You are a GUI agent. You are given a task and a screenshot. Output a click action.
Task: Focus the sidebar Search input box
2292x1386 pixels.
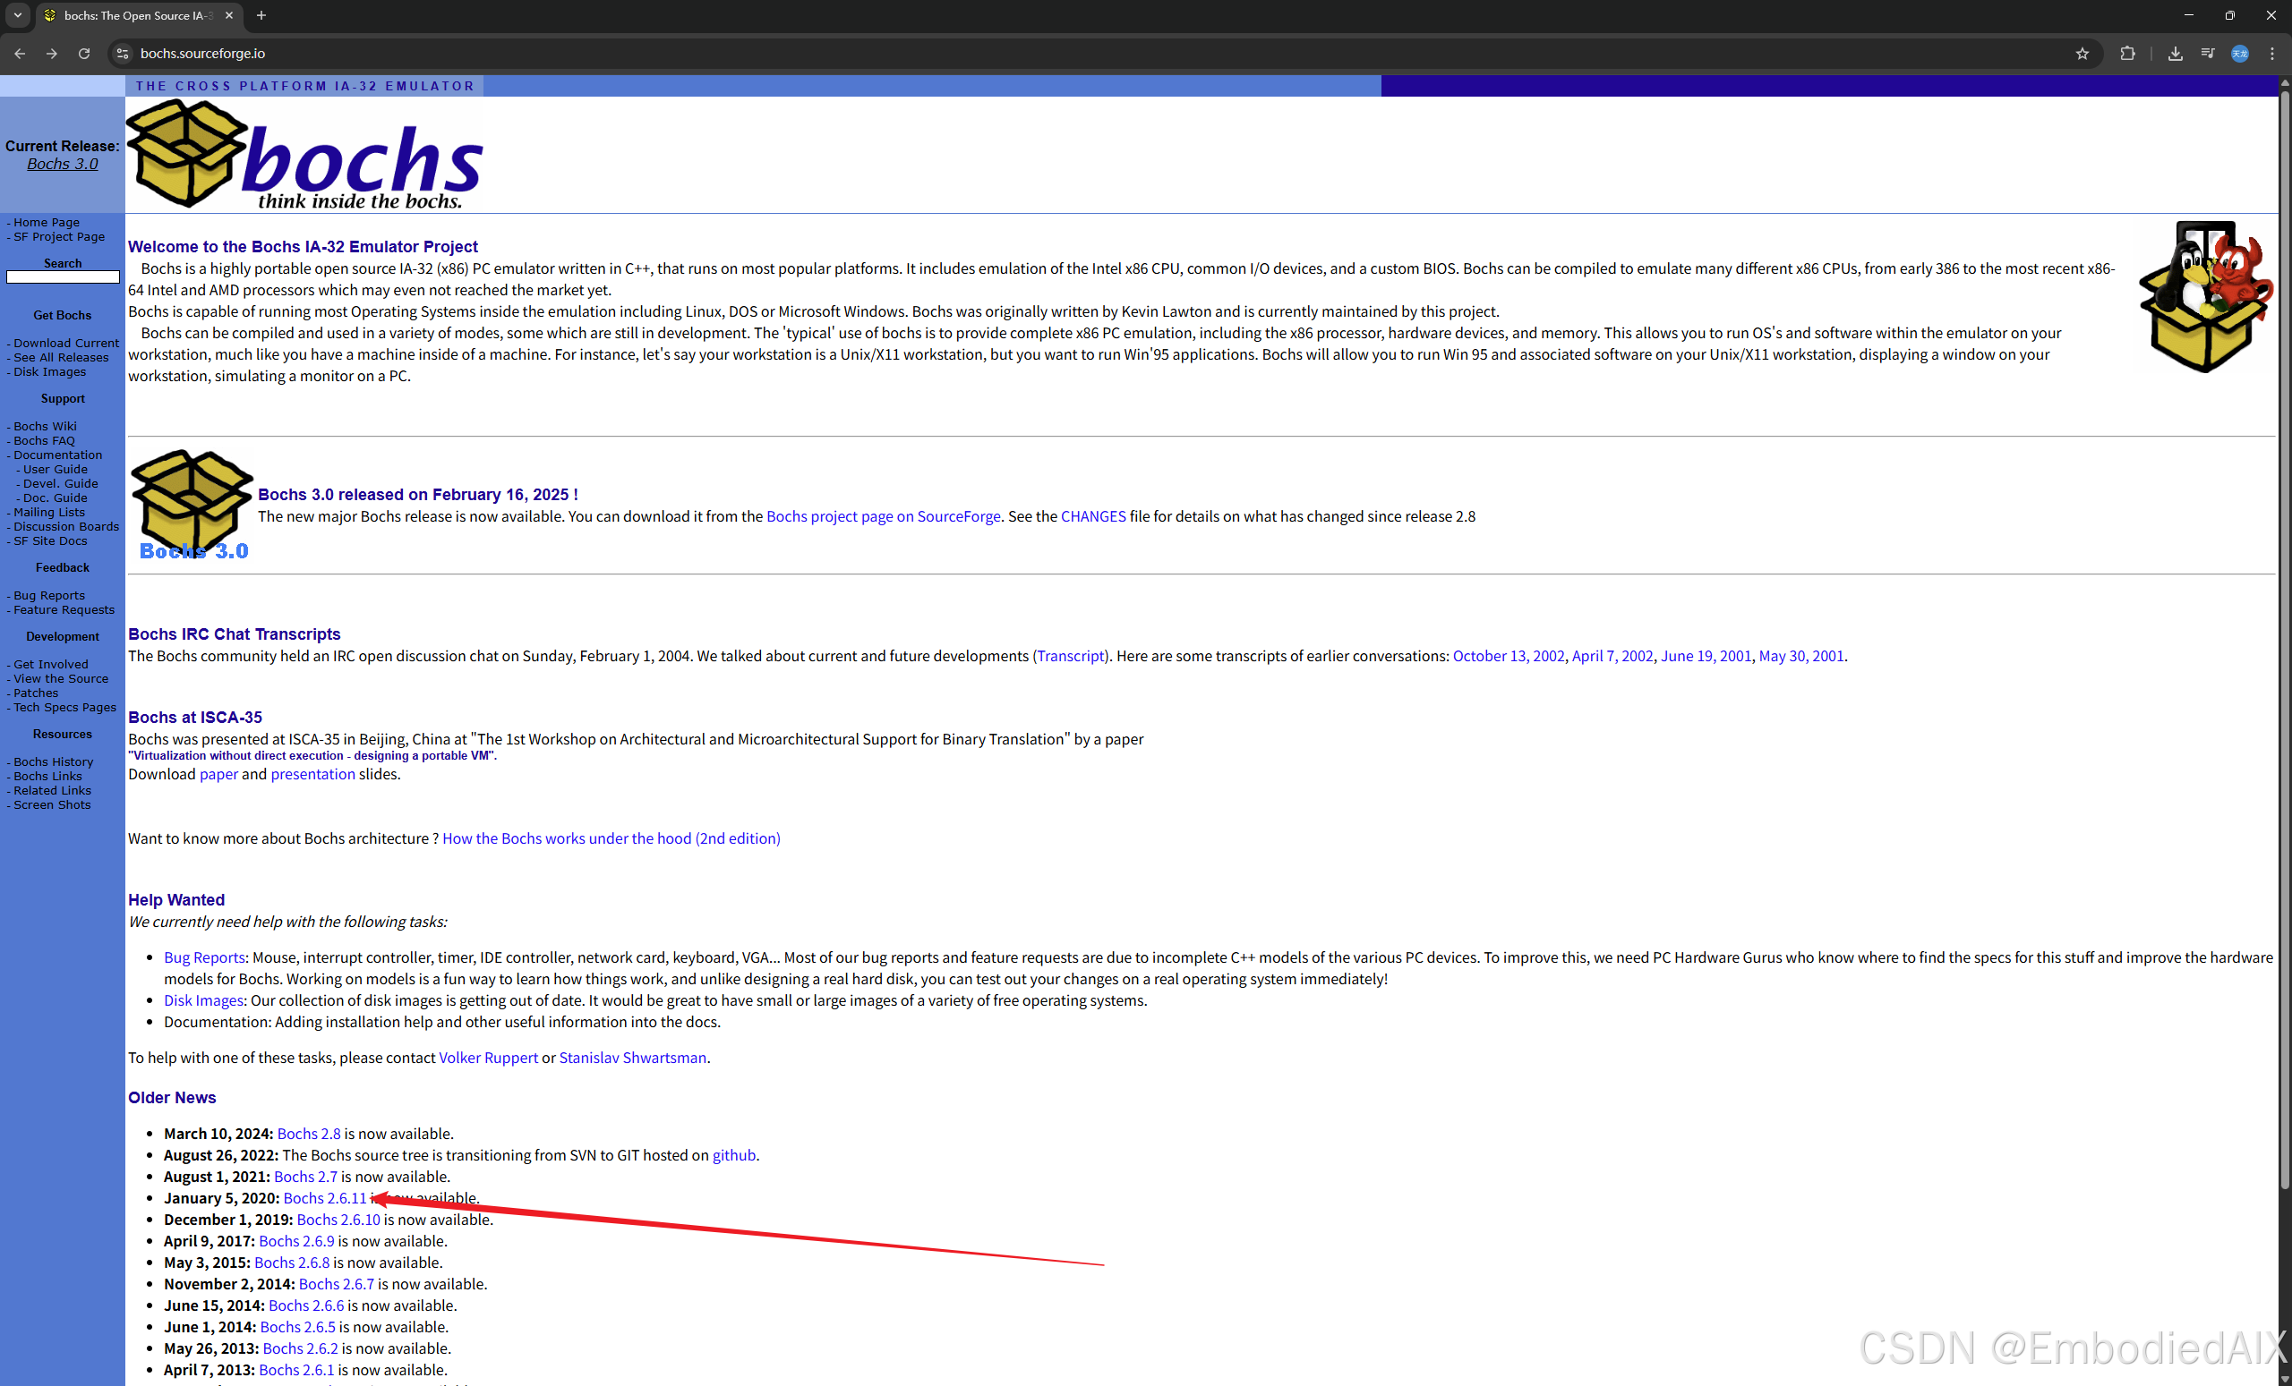(64, 277)
